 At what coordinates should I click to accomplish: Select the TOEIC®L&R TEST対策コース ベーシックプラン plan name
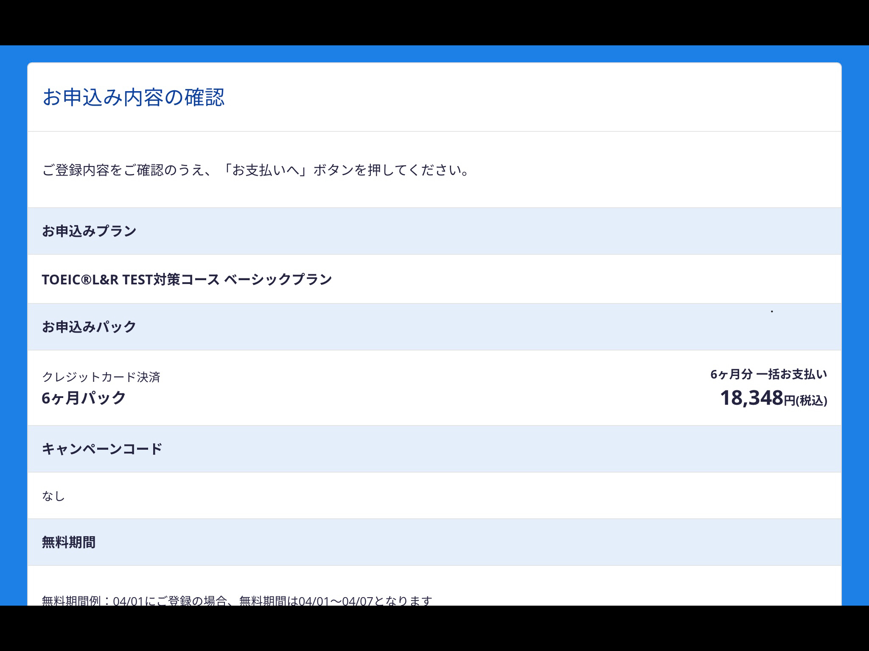point(187,279)
